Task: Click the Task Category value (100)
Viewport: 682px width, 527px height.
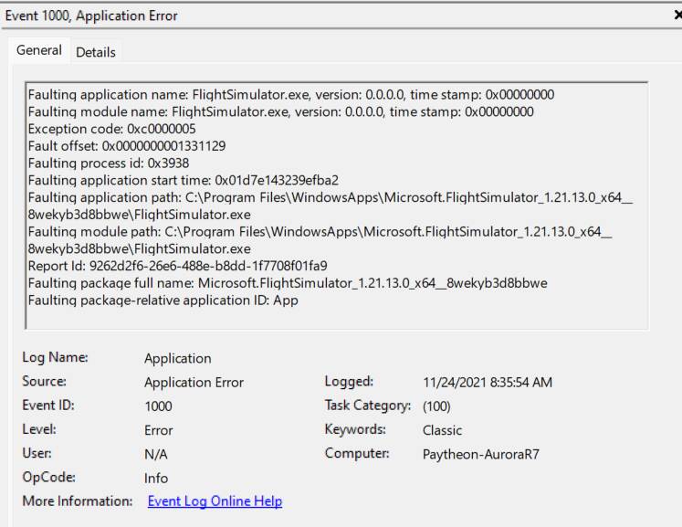Action: [436, 406]
